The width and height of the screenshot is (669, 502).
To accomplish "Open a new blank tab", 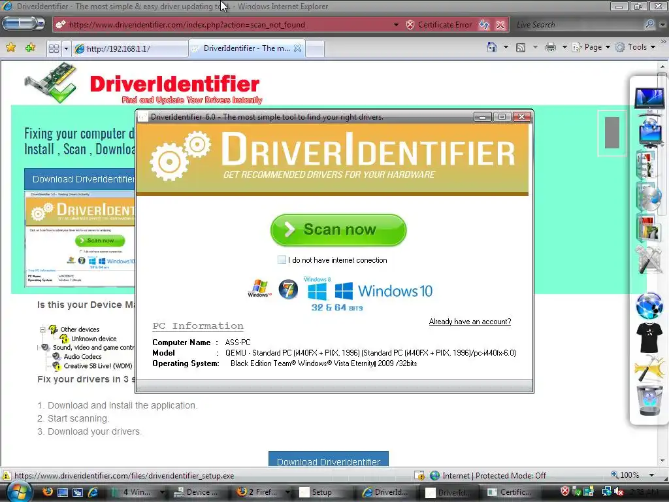I will [316, 48].
